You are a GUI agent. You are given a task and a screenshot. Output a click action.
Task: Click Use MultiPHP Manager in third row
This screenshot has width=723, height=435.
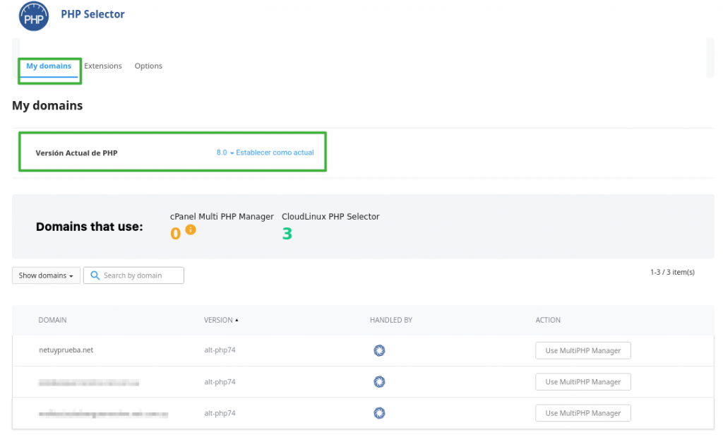tap(582, 413)
